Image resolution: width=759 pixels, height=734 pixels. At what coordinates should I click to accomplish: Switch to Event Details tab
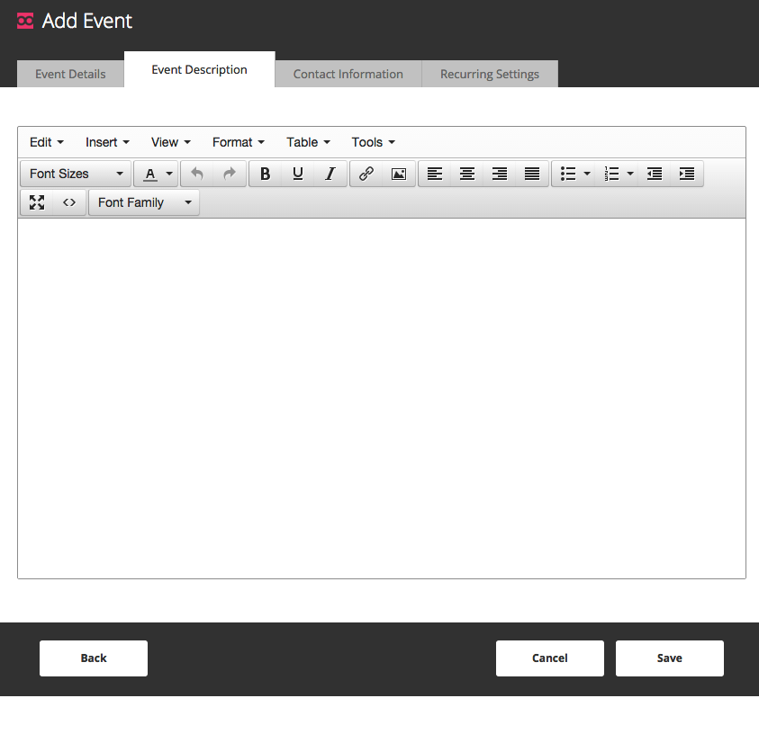pos(70,74)
